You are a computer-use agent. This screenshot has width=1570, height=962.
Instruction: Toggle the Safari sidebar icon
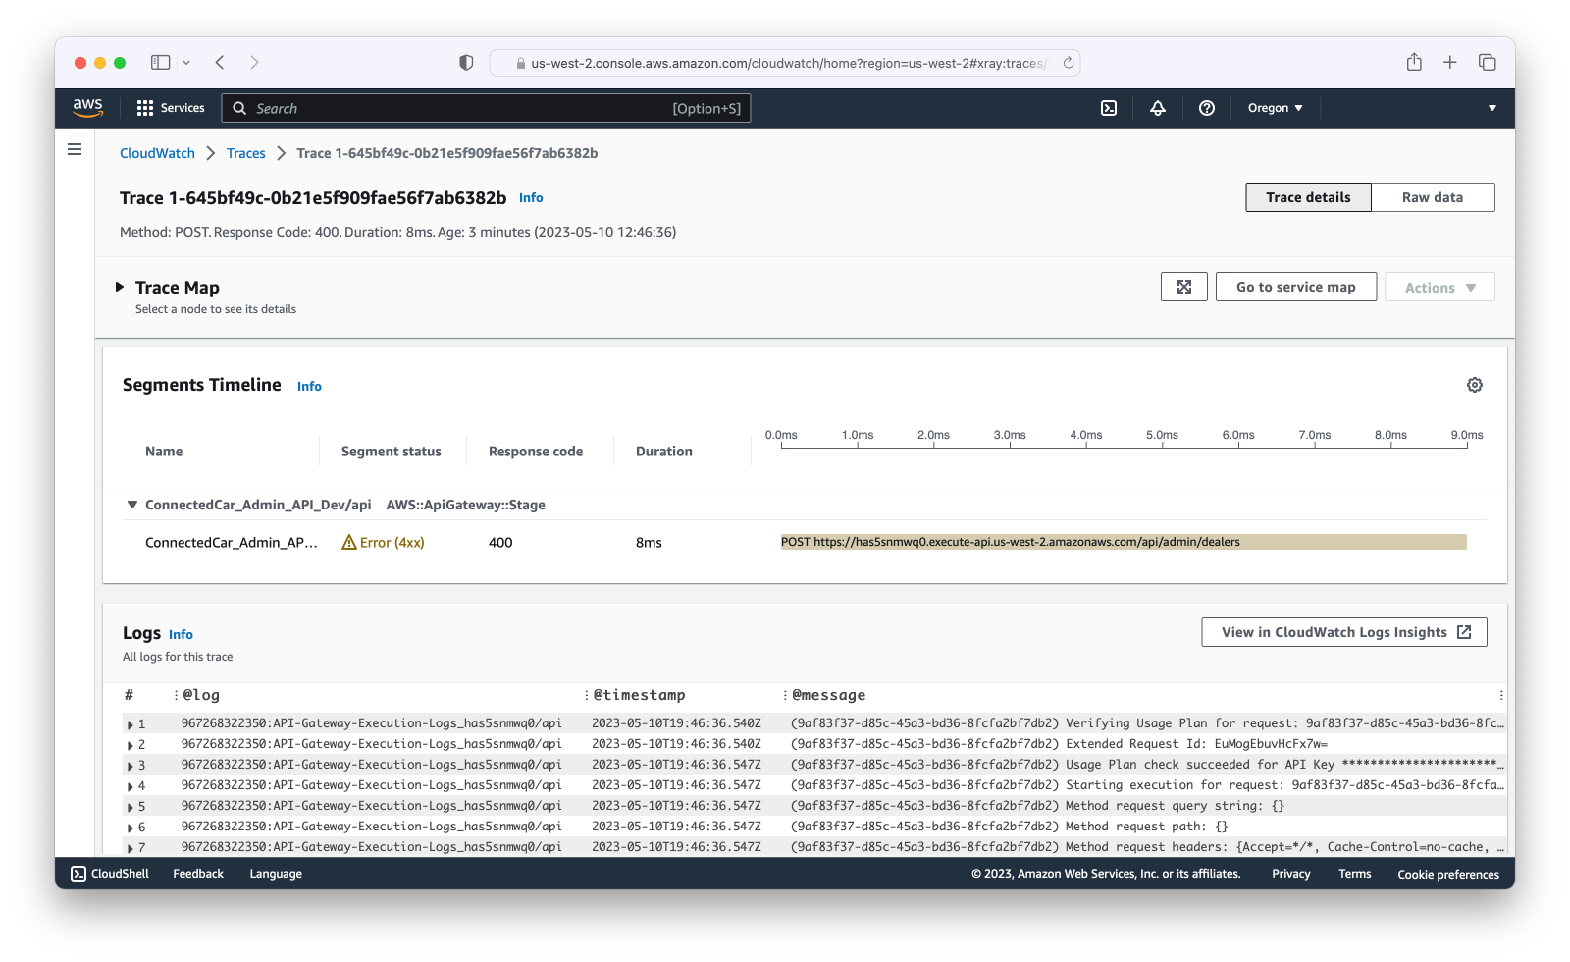160,63
